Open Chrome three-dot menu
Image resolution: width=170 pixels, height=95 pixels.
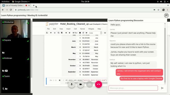[x=168, y=10]
